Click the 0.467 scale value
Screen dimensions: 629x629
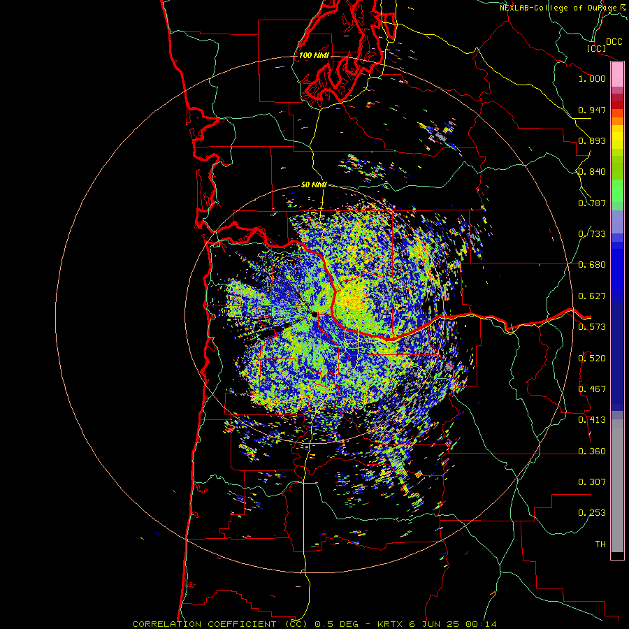point(592,389)
